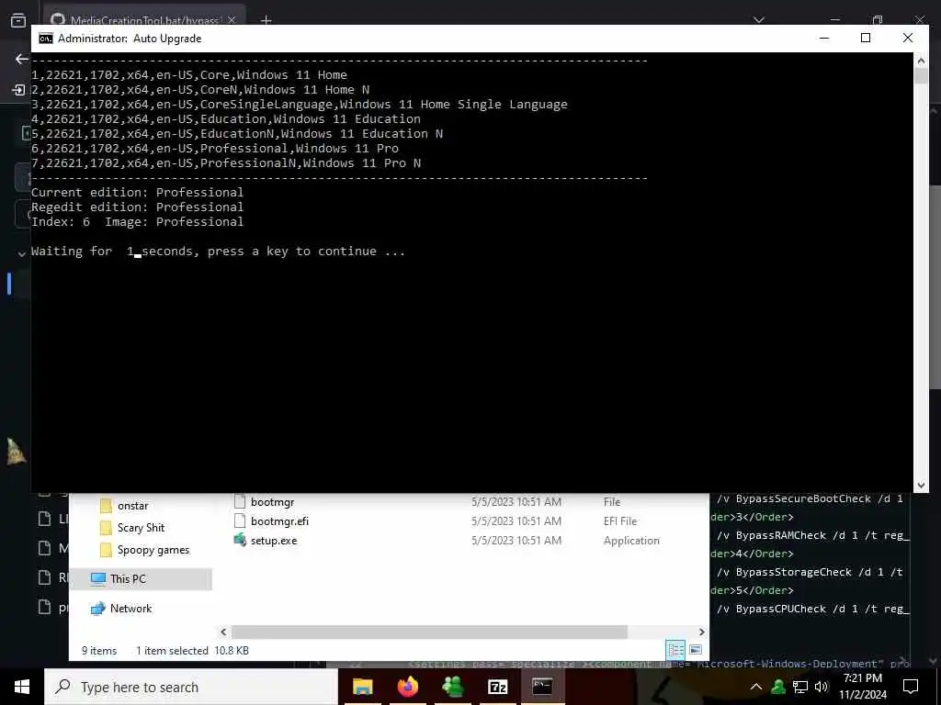The height and width of the screenshot is (705, 941).
Task: Click the 'Regedit edition: Professional' line
Action: pyautogui.click(x=138, y=207)
